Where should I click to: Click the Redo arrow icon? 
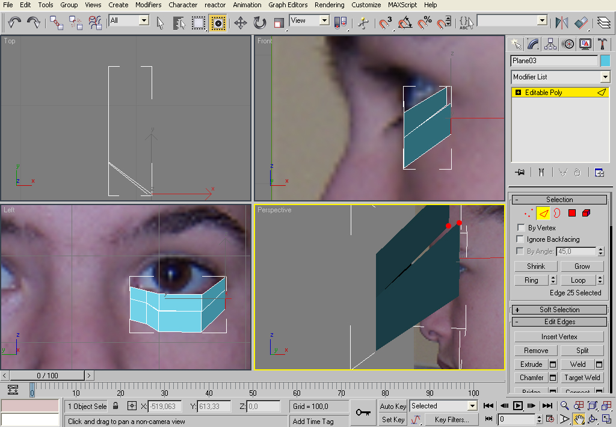(x=34, y=22)
